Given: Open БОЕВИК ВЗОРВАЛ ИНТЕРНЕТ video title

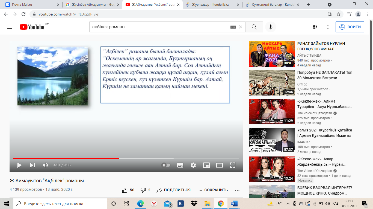Looking at the screenshot, I should click(325, 190).
